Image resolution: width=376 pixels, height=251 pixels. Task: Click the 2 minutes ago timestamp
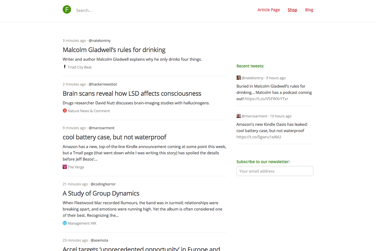point(74,84)
